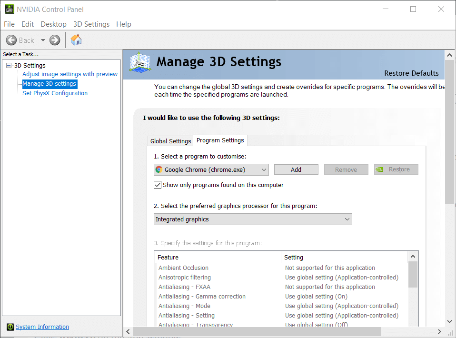Click the horizontal scroll left arrow
Viewport: 456px width, 338px height.
point(128,331)
